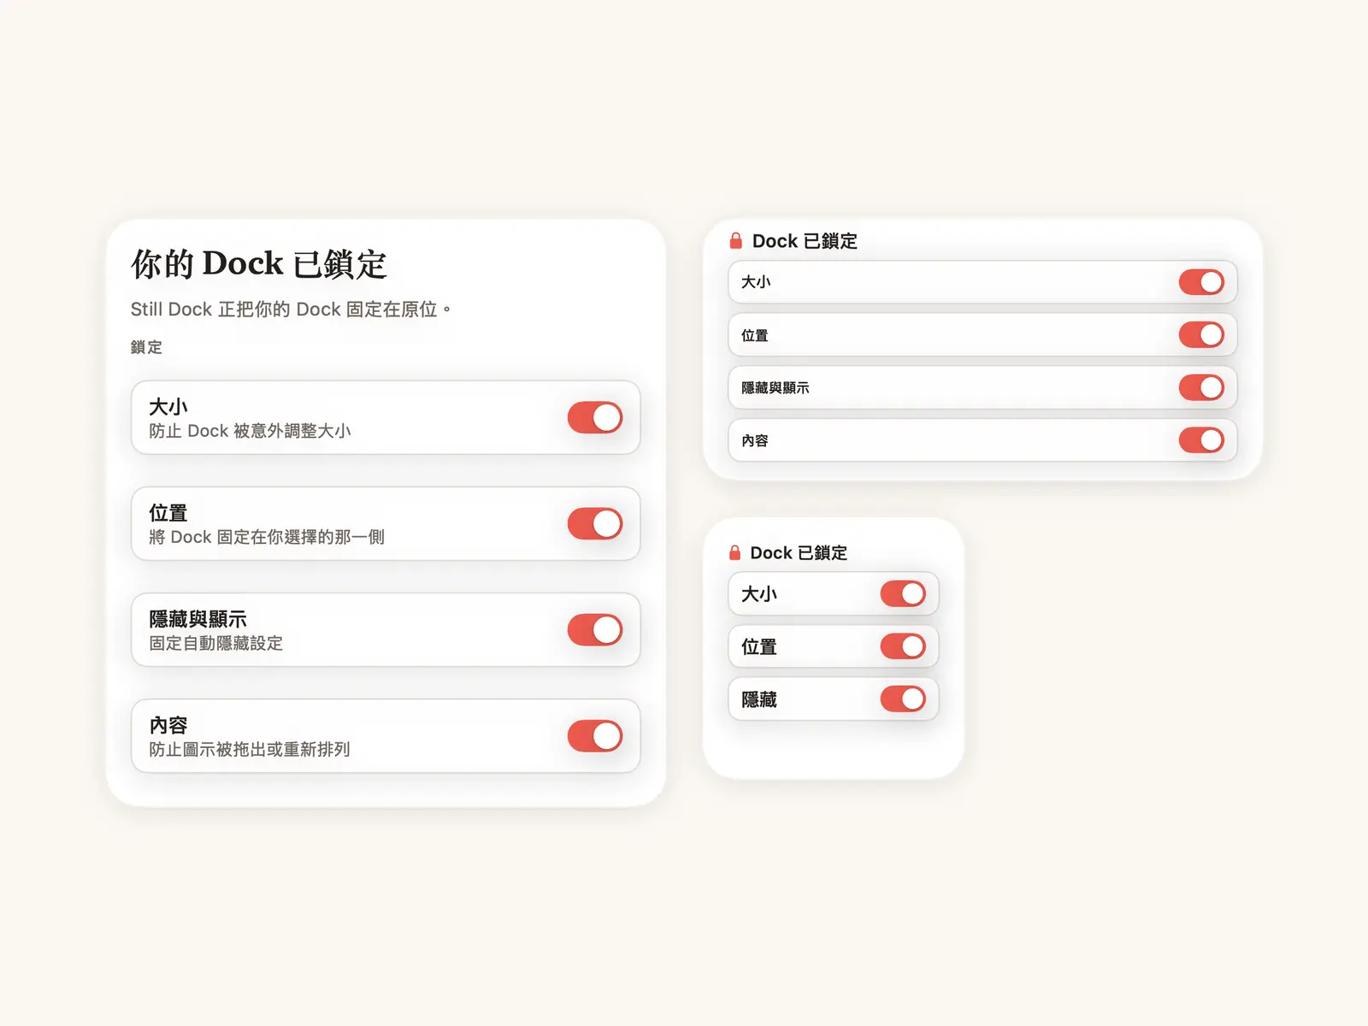Click the Still Dock 正把你的 Dock 固定在原位 subtitle
1368x1026 pixels.
pyautogui.click(x=290, y=310)
